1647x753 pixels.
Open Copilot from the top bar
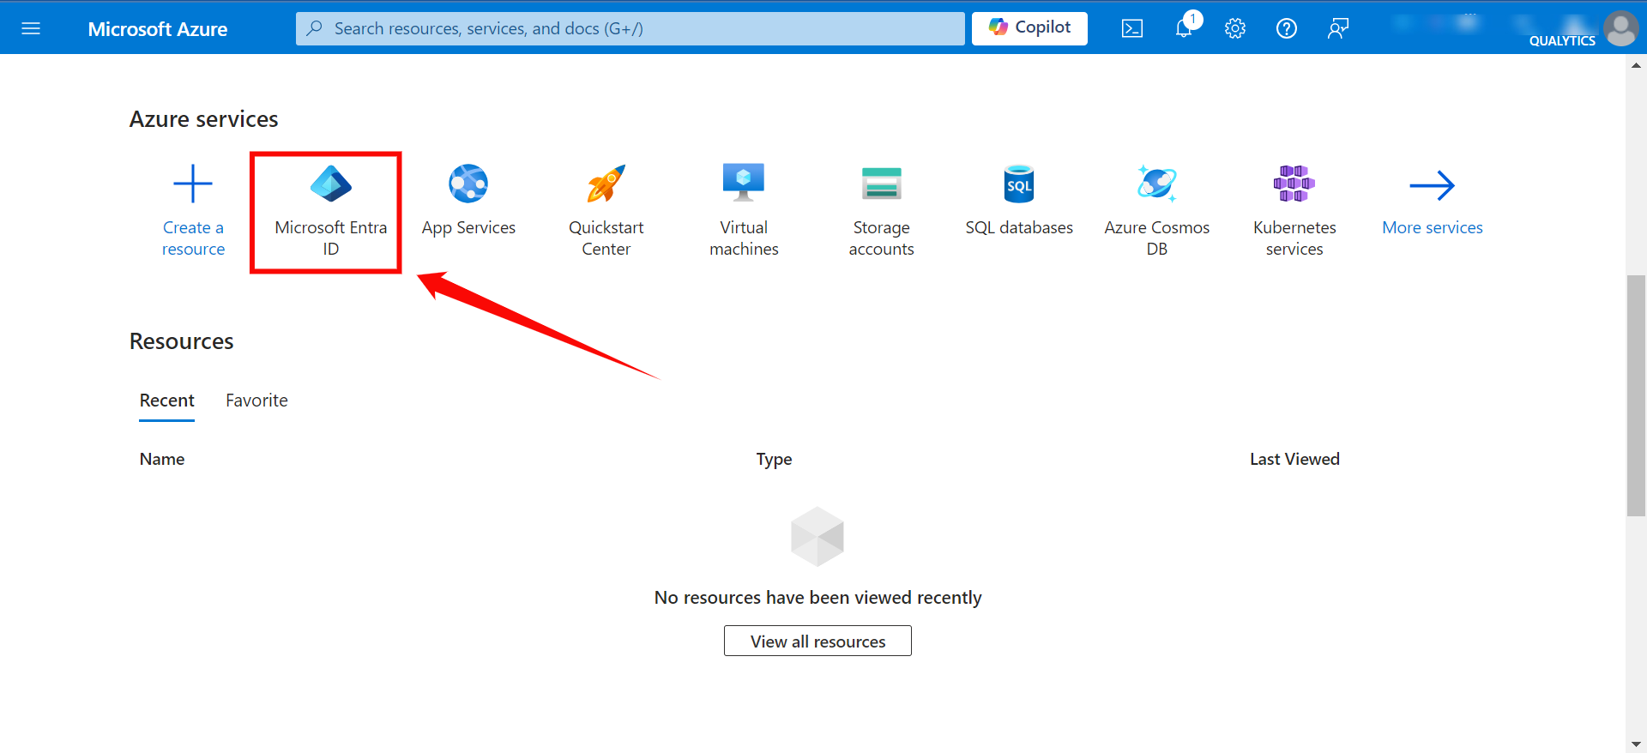(x=1029, y=28)
